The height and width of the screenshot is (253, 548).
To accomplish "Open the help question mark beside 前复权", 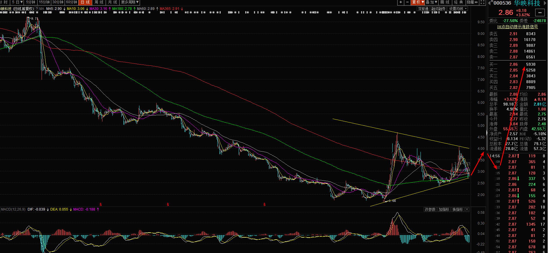I will tap(37, 9).
